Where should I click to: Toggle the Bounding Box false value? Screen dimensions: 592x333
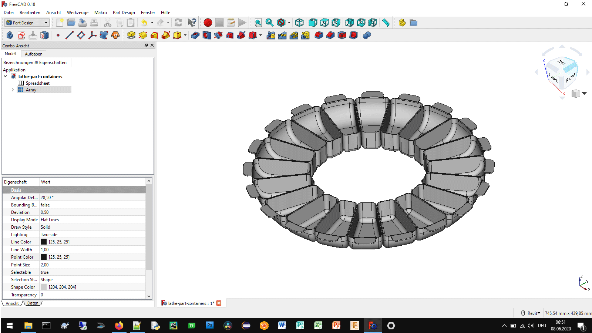(x=45, y=205)
